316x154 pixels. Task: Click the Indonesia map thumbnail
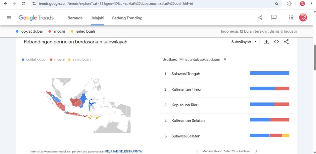click(87, 105)
